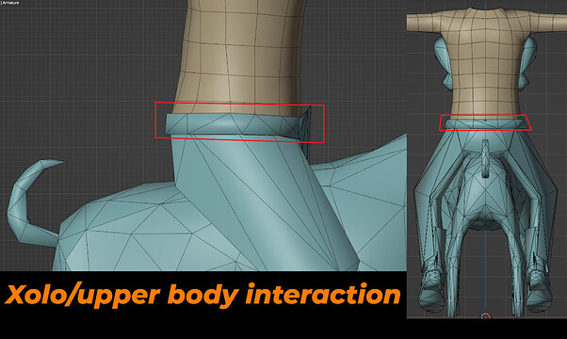This screenshot has height=339, width=567.
Task: Select the small upright tail in rear view
Action: [485, 158]
